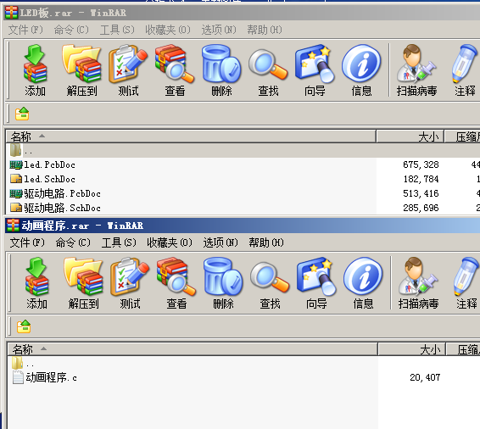
Task: Click 解压到 icon in 动画程序.rar window
Action: (x=83, y=283)
